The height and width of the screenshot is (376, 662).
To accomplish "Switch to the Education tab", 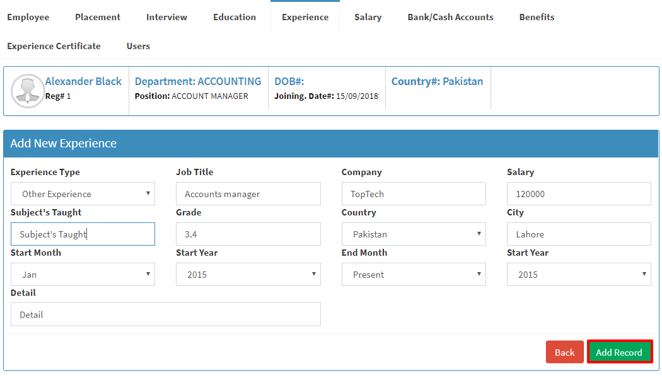I will coord(235,17).
